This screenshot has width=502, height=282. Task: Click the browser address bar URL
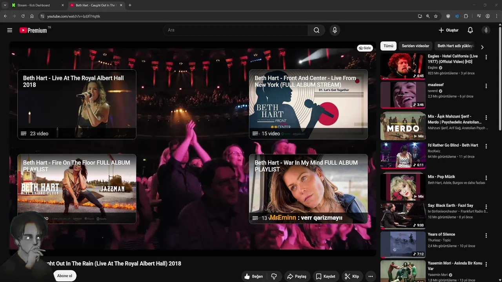click(x=74, y=16)
